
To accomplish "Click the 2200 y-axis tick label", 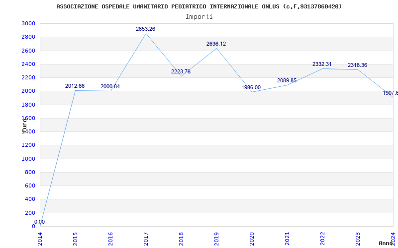I will coord(28,77).
